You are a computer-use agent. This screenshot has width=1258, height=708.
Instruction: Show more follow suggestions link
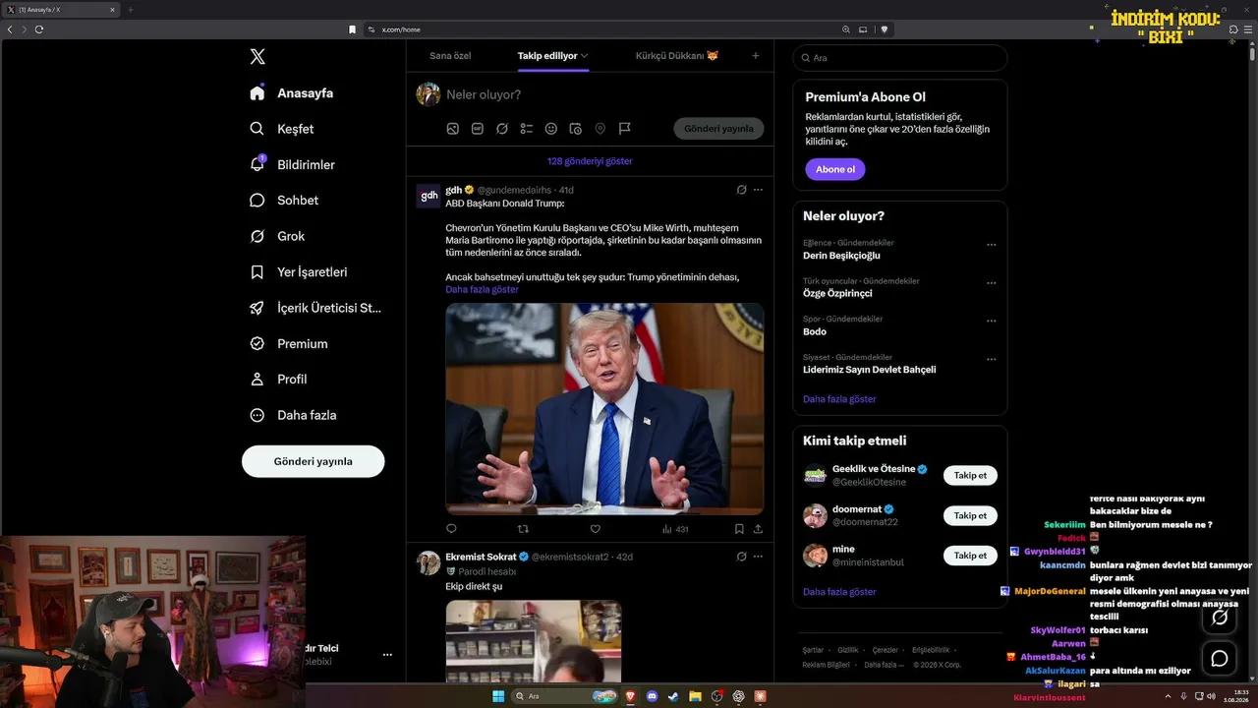pyautogui.click(x=839, y=592)
